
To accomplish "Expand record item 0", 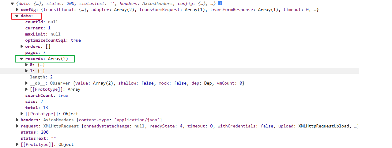I will [26, 65].
